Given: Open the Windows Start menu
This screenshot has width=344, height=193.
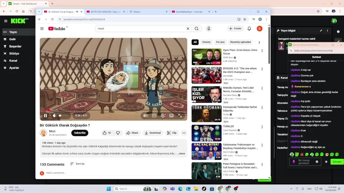Looking at the screenshot, I should 109,189.
